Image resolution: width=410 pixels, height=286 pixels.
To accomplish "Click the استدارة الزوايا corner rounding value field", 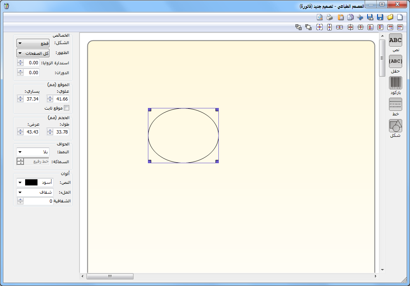I will coord(32,63).
